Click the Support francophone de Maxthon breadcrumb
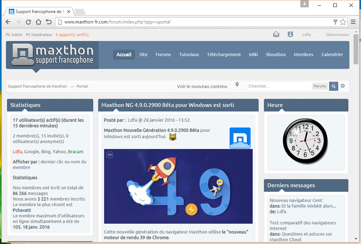The width and height of the screenshot is (361, 244). 37,86
